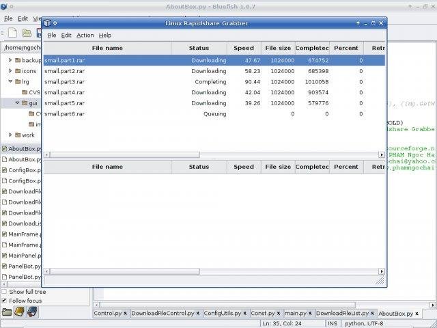The width and height of the screenshot is (437, 328).
Task: Expand the icons folder in the tree
Action: click(10, 70)
